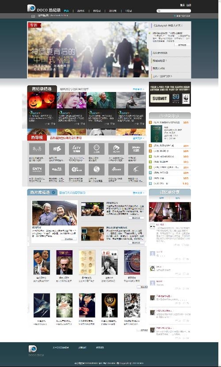Click the first-ranked documentary title link

point(167,122)
